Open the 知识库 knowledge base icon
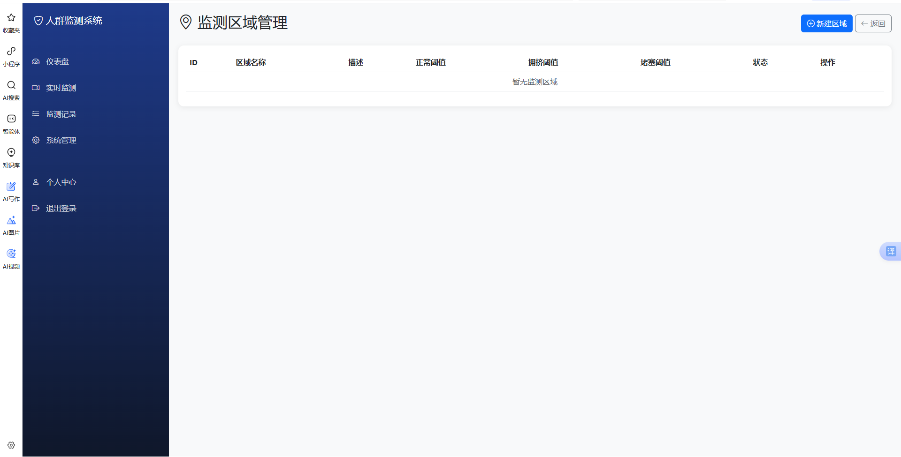The height and width of the screenshot is (457, 901). (x=11, y=152)
